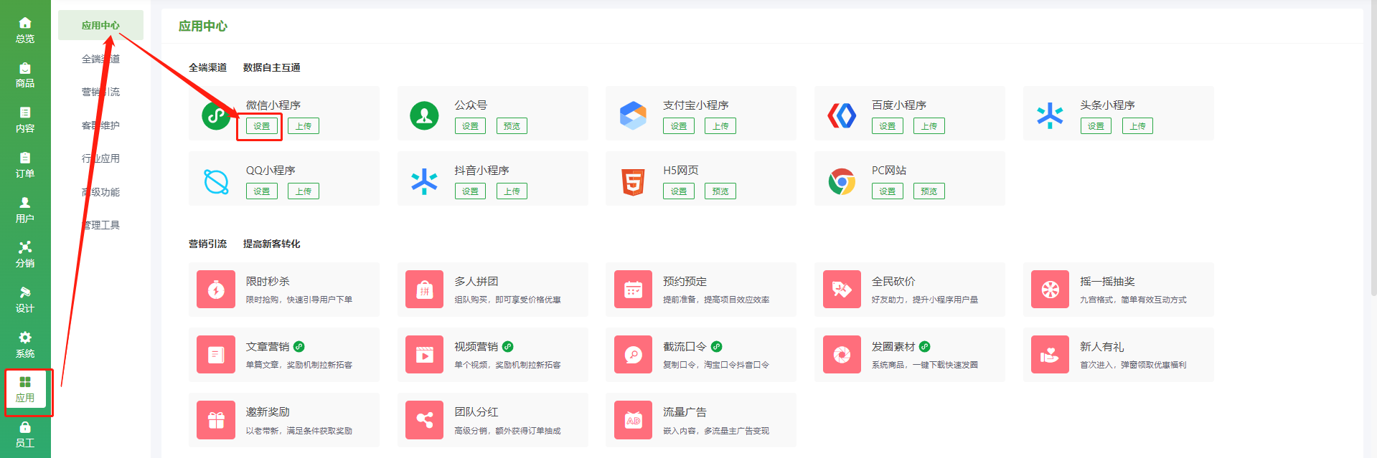The image size is (1377, 458).
Task: Select the 设计 sidebar icon
Action: click(25, 299)
